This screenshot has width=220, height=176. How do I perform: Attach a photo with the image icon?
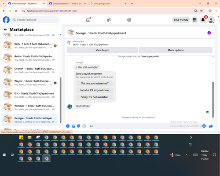(x=73, y=126)
